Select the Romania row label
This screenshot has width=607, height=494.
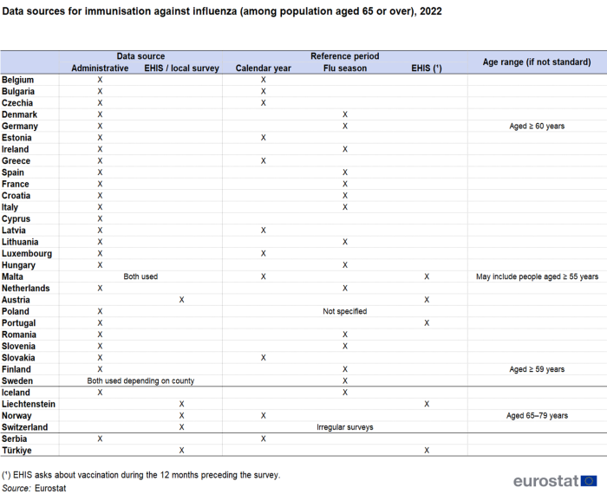[x=19, y=335]
